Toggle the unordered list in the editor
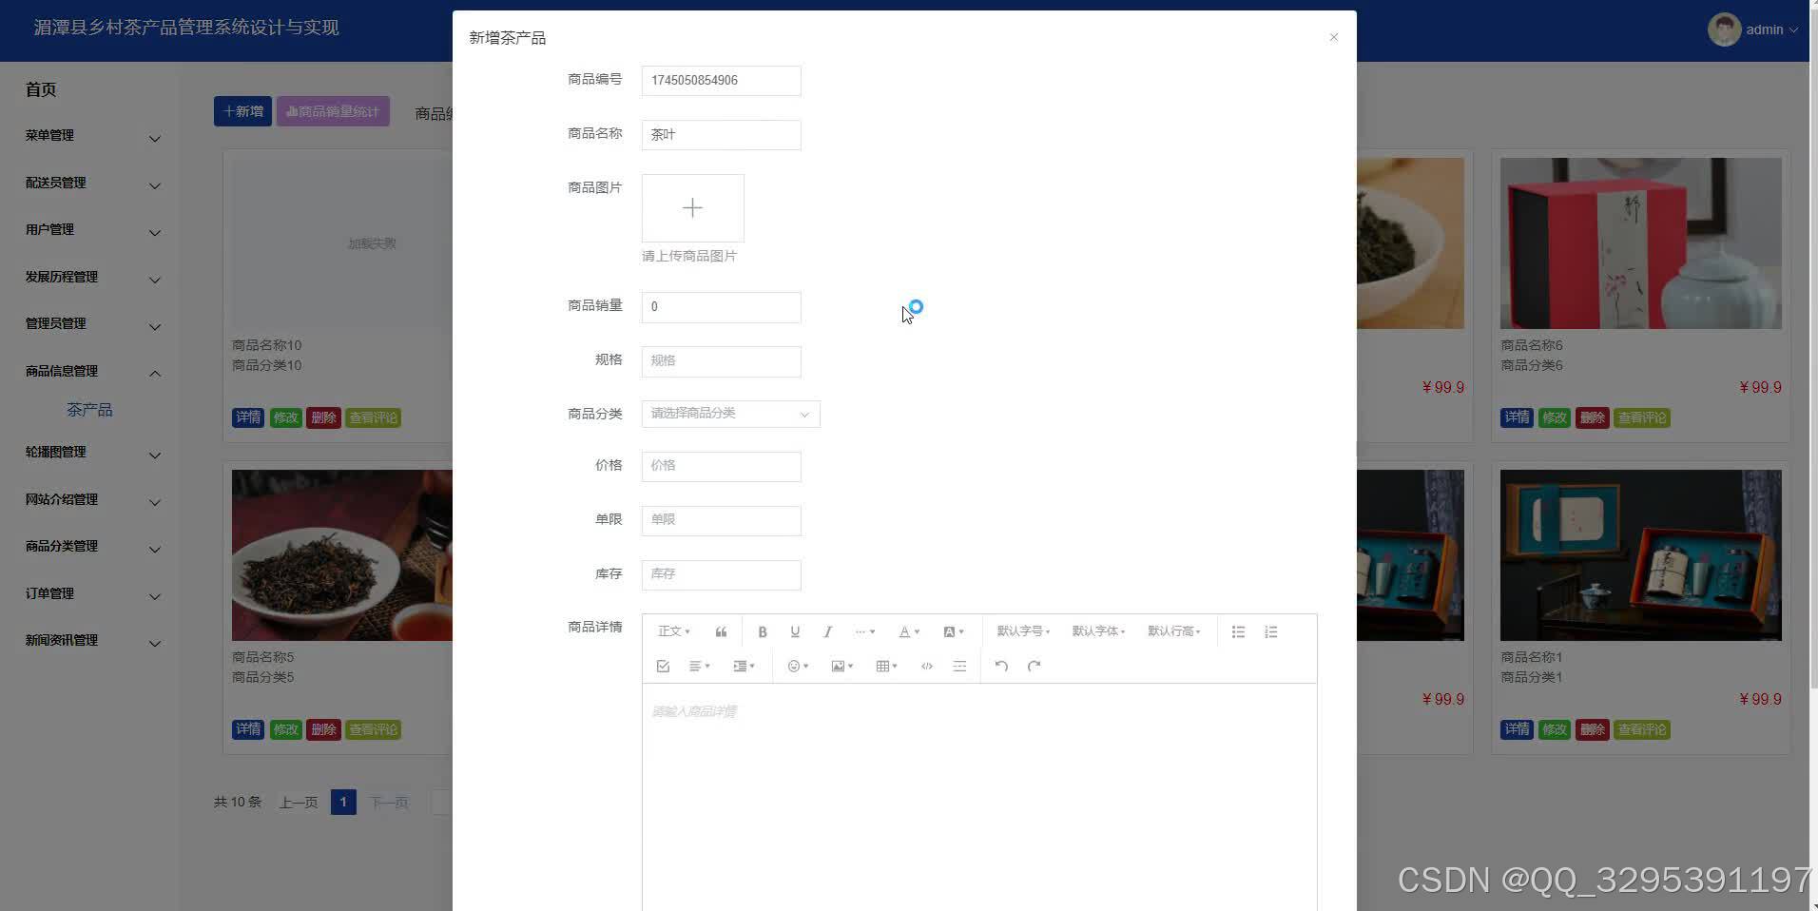The image size is (1818, 911). click(1237, 630)
